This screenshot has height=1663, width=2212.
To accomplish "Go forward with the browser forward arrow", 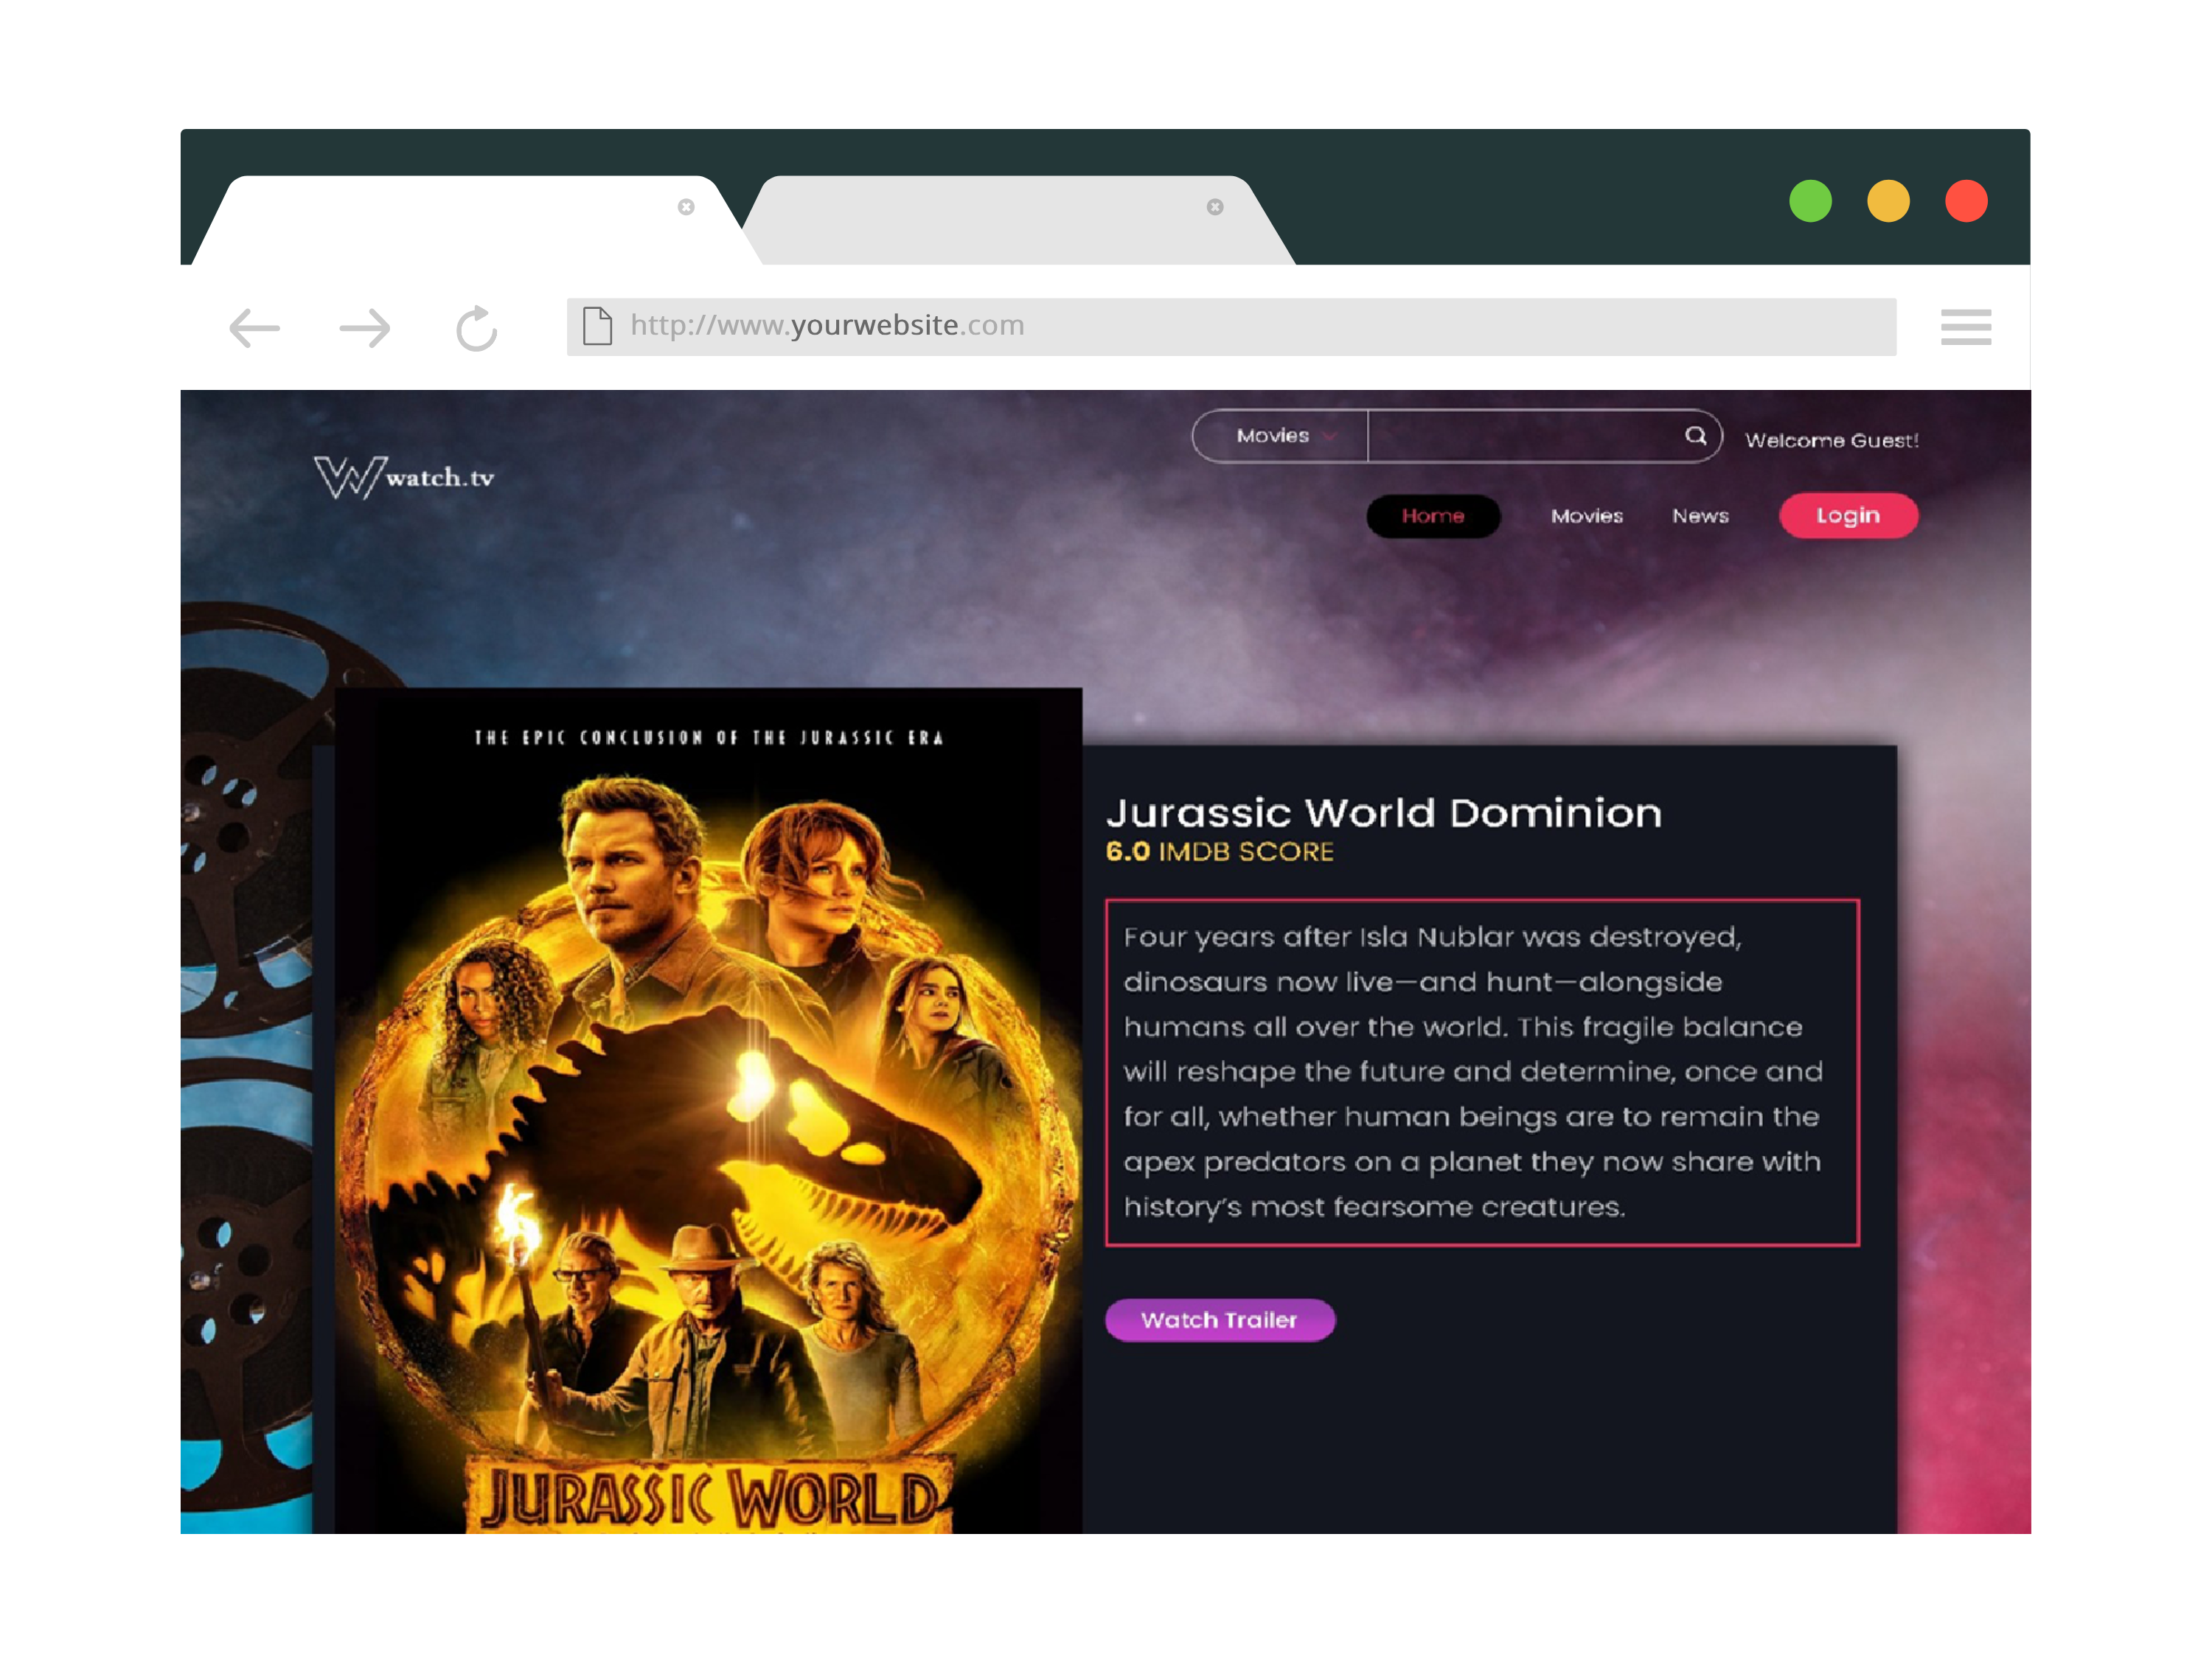I will pos(365,327).
